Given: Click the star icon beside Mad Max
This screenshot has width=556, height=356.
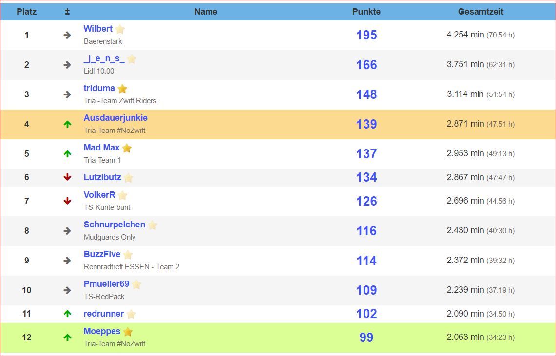Looking at the screenshot, I should coord(127,148).
